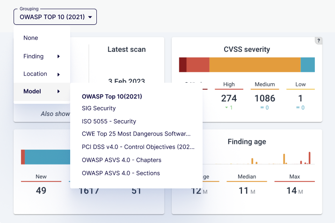Viewport: 335px width, 223px height.
Task: Click the Median finding age value
Action: tap(247, 191)
